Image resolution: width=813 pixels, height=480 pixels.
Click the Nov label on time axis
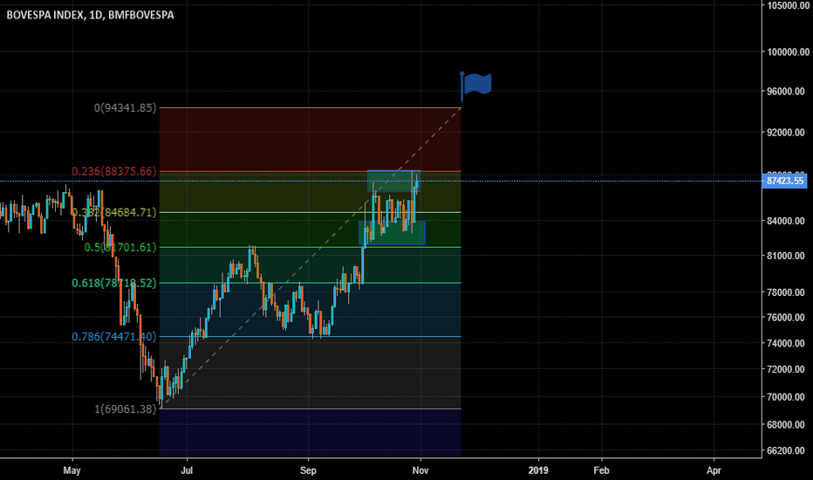click(x=420, y=470)
